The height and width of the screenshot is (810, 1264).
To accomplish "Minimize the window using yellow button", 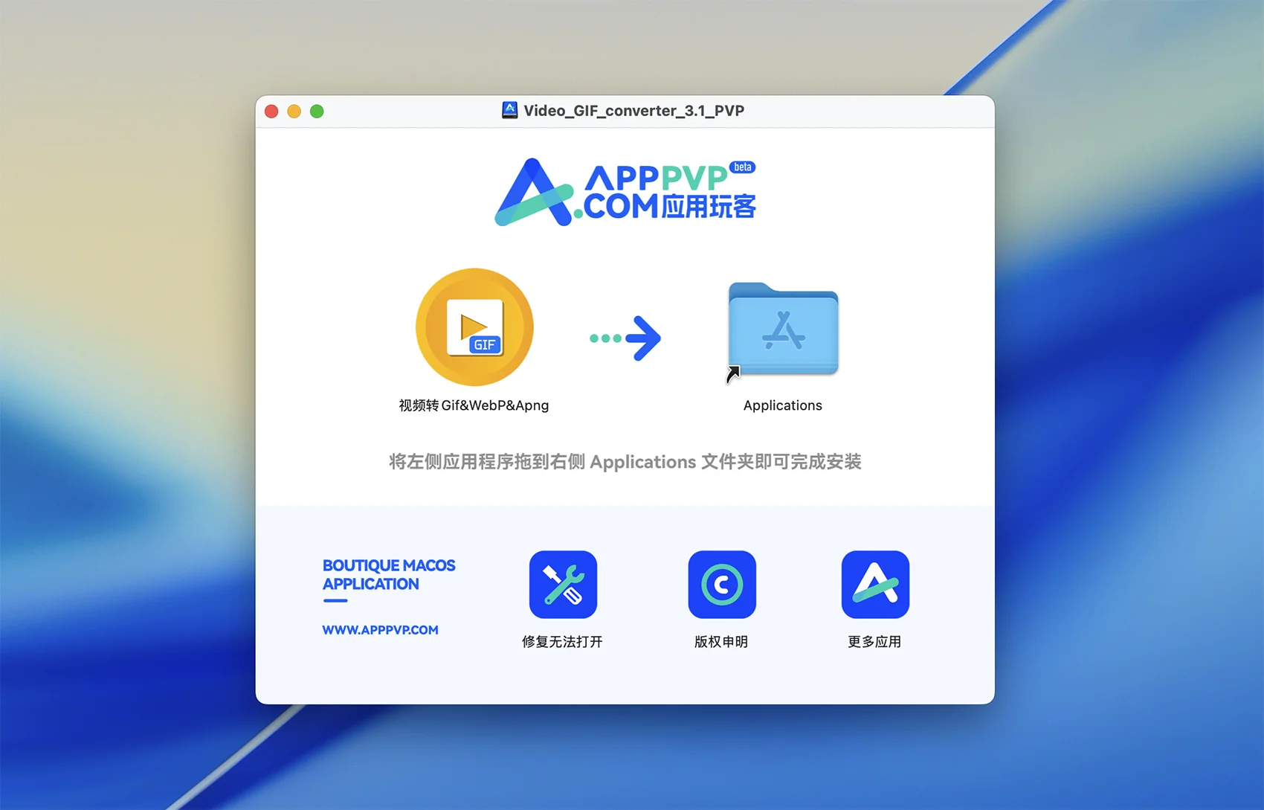I will pyautogui.click(x=294, y=112).
